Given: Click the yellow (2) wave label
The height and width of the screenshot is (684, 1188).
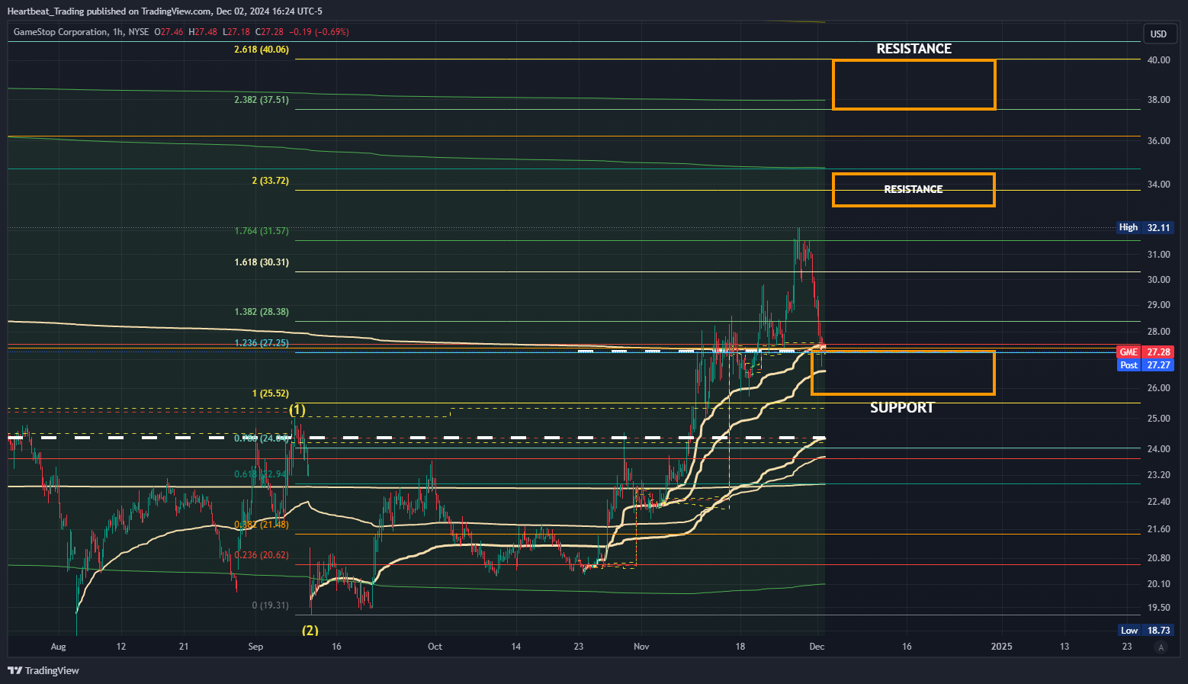Looking at the screenshot, I should coord(310,630).
